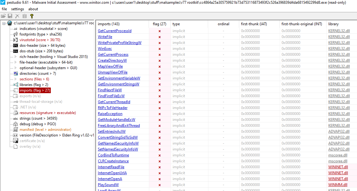Image resolution: width=357 pixels, height=191 pixels.
Task: Sort by the imports (143) column header
Action: click(x=122, y=24)
